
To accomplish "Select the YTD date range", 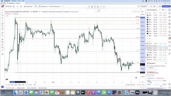I will [23, 85].
